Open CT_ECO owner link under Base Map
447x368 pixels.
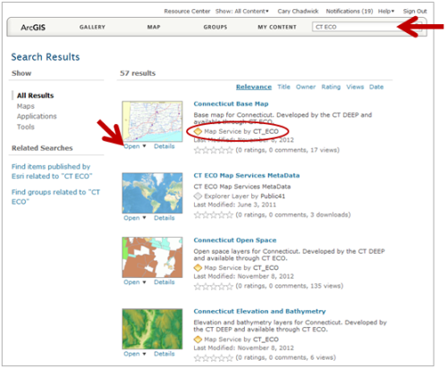tap(266, 131)
